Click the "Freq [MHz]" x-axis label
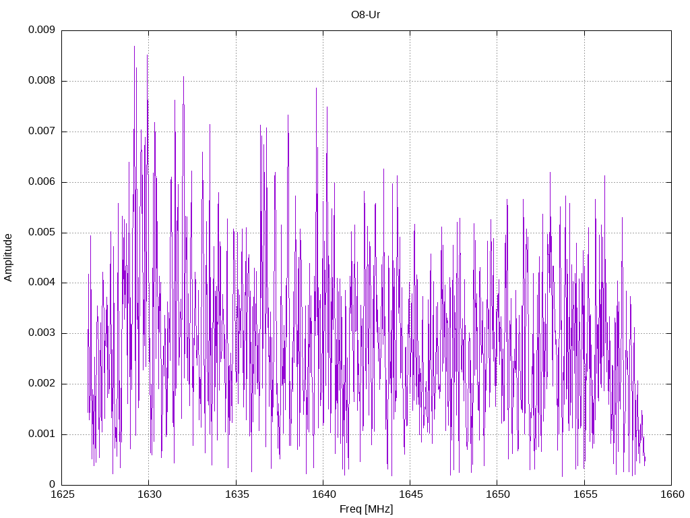 366,509
